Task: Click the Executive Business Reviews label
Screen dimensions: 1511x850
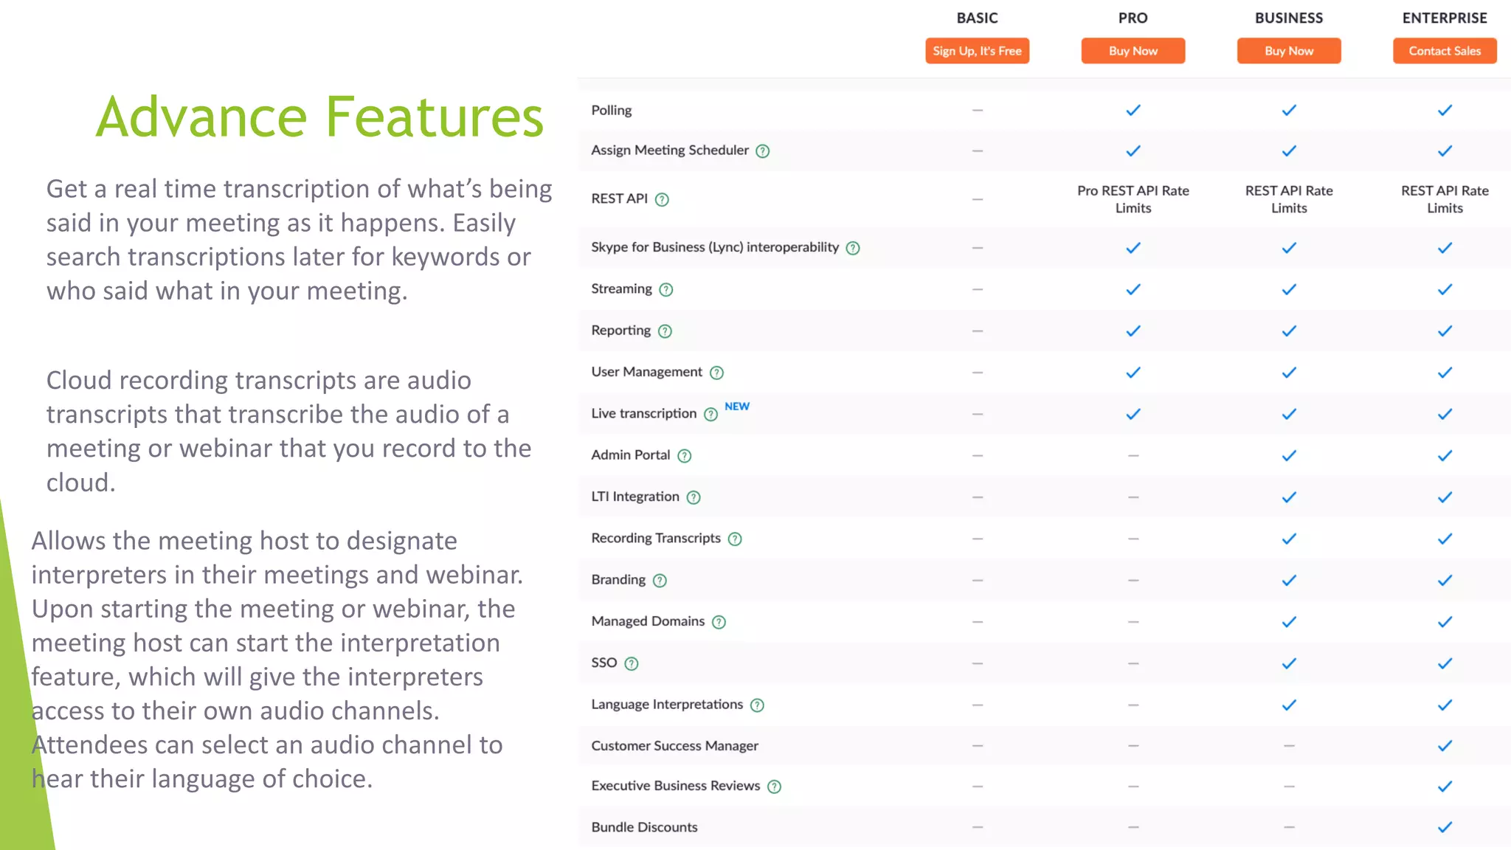Action: (675, 786)
